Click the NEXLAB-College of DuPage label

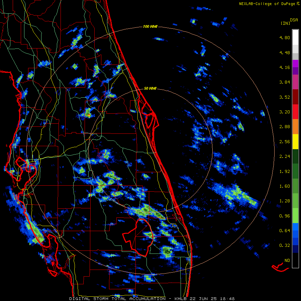pyautogui.click(x=268, y=4)
